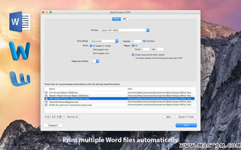Select Even pages only option
Screen dimensions: 241x150
[x=91, y=53]
